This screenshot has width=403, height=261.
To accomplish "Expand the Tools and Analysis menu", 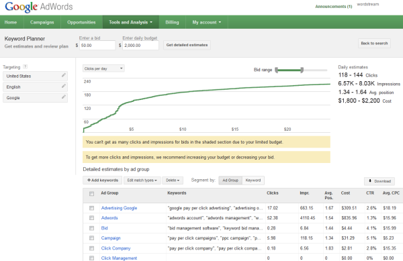I will point(130,22).
